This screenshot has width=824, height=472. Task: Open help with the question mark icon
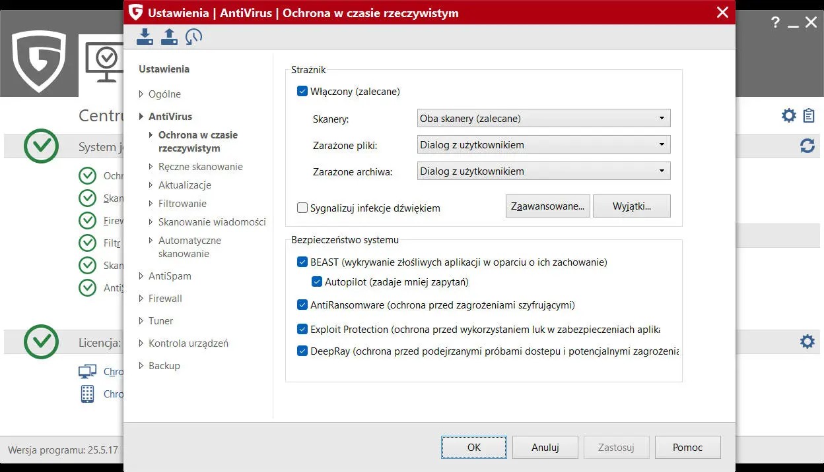(x=774, y=22)
